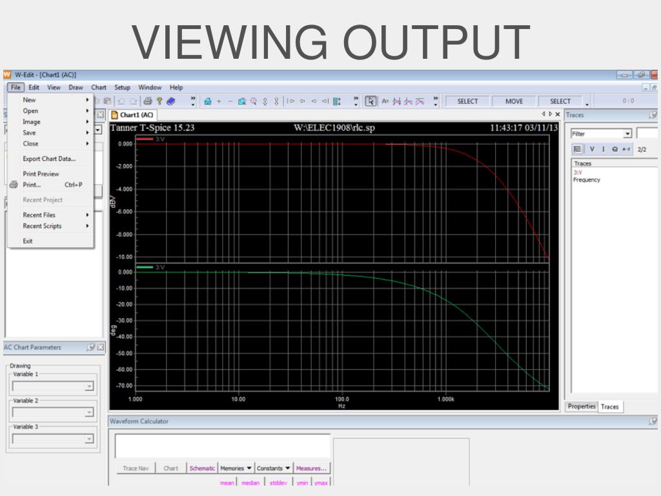This screenshot has width=661, height=496.
Task: Select the Chart1 (AC) document tab
Action: [x=133, y=115]
